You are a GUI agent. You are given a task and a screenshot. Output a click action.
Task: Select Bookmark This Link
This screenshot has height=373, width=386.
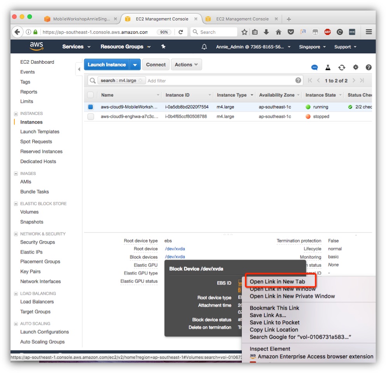[274, 308]
